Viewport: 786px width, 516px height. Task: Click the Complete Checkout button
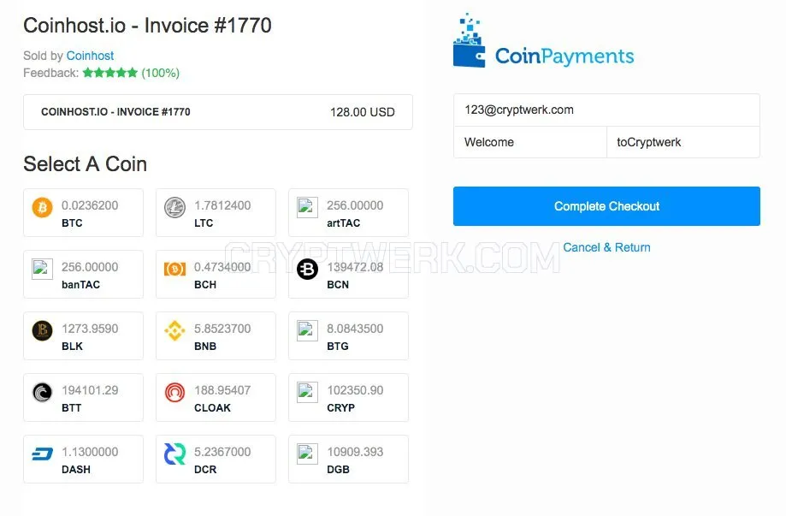click(606, 206)
